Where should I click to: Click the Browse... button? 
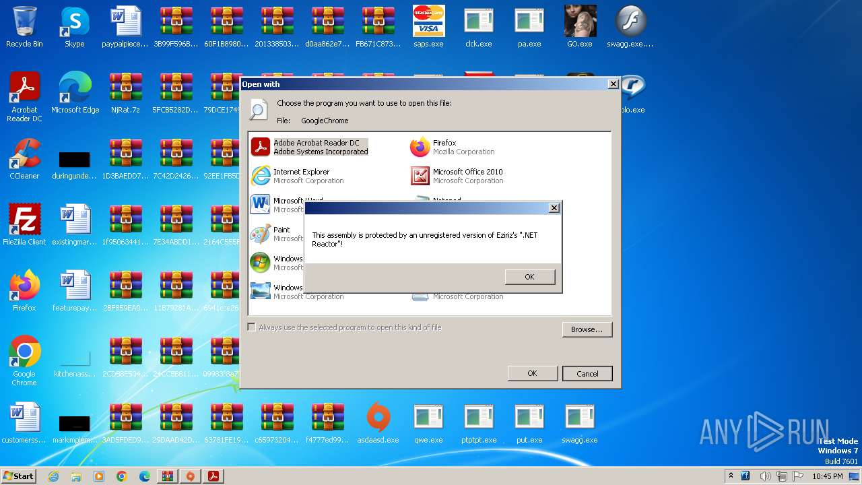587,329
